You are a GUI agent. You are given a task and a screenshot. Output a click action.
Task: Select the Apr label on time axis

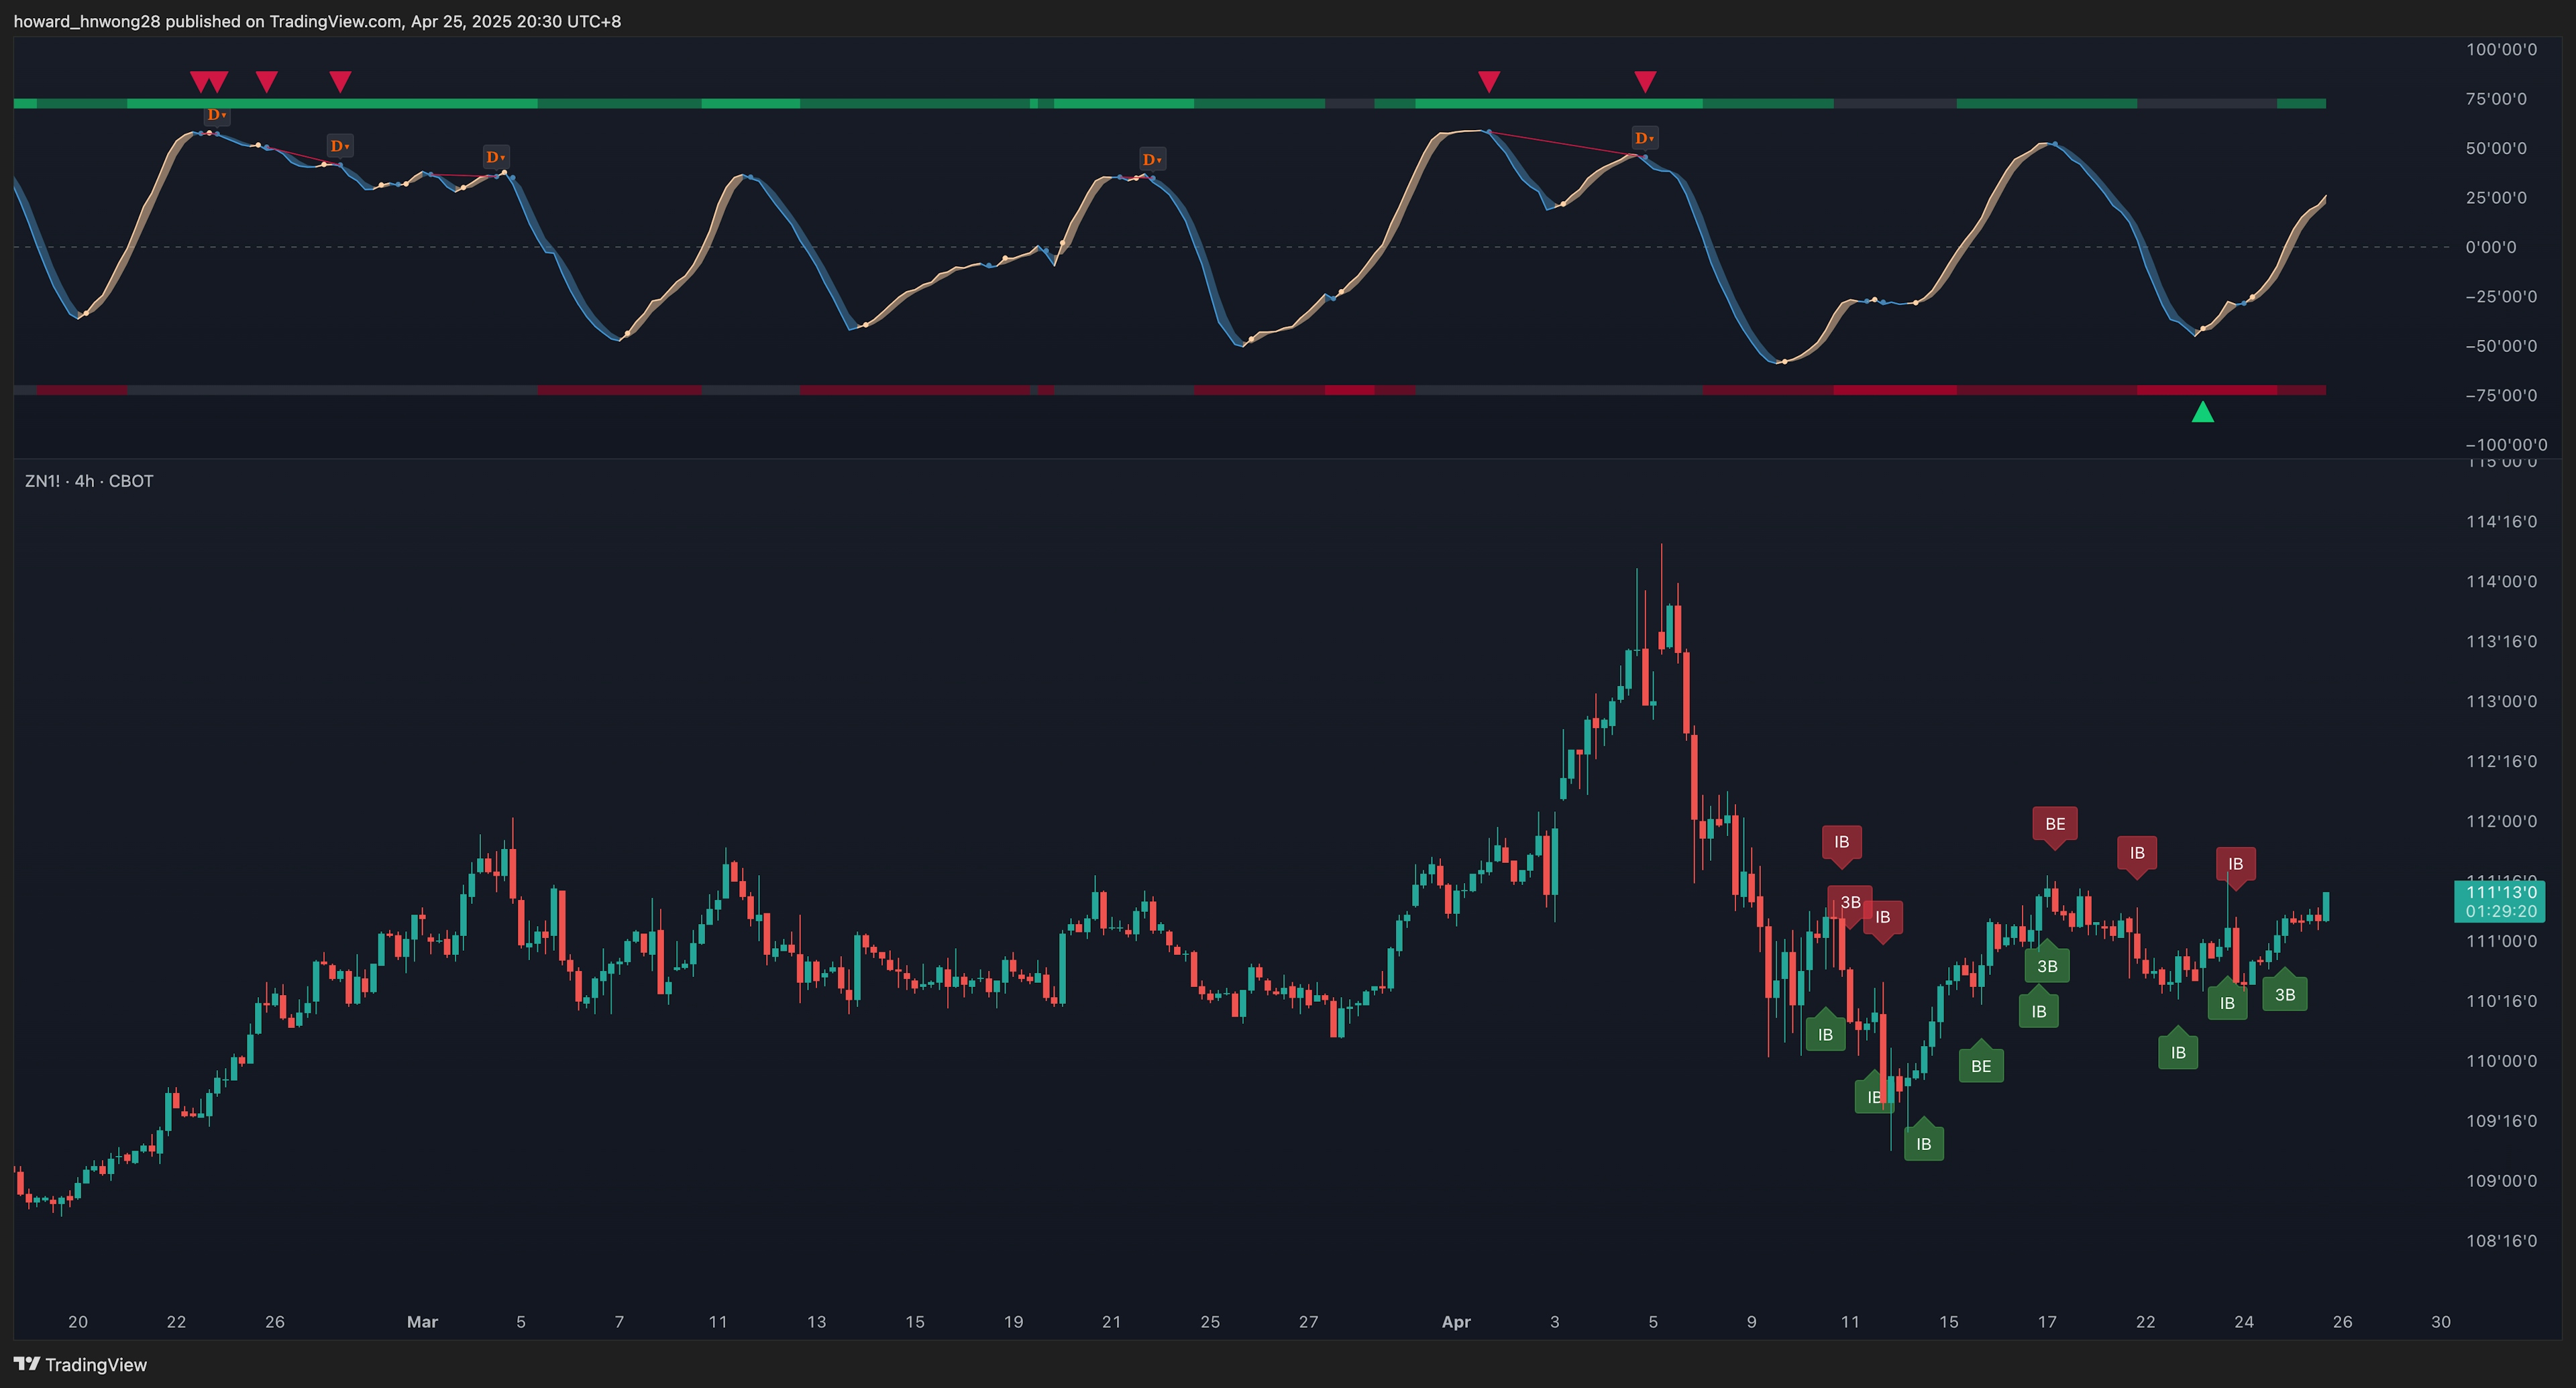pyautogui.click(x=1456, y=1321)
